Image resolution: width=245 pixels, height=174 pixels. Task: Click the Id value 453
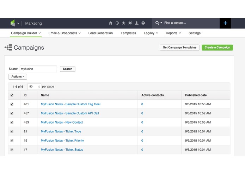[x=26, y=122]
